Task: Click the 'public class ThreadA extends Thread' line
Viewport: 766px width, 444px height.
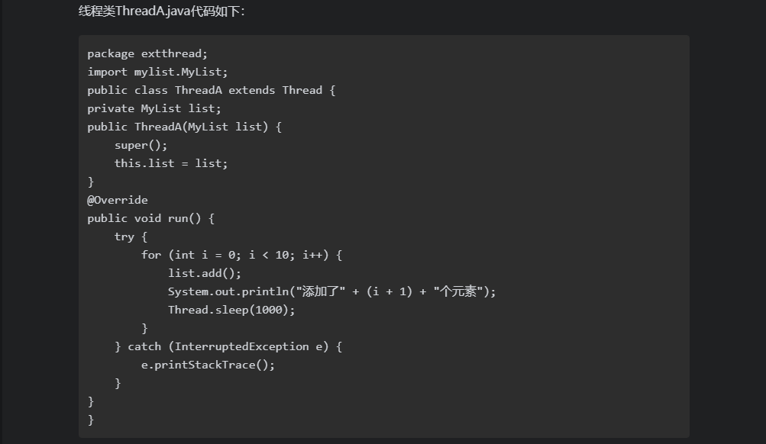Action: (211, 90)
